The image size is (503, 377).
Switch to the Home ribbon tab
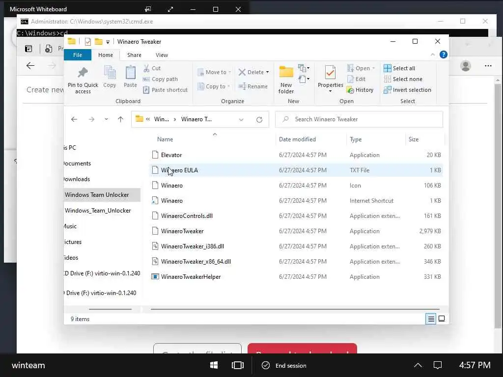[106, 55]
